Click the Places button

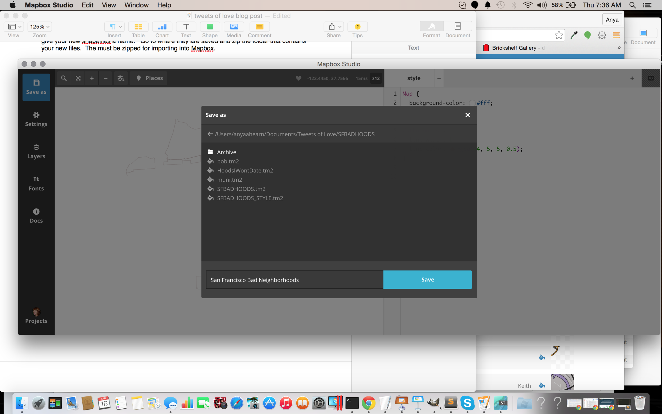click(149, 78)
